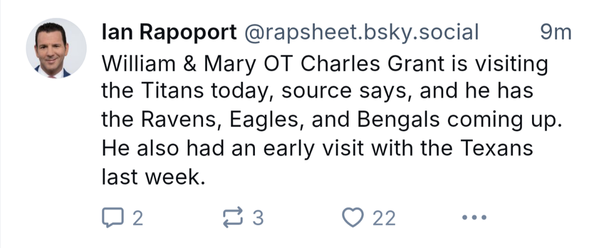Image resolution: width=594 pixels, height=248 pixels.
Task: Click the 9m post timestamp
Action: click(x=556, y=33)
